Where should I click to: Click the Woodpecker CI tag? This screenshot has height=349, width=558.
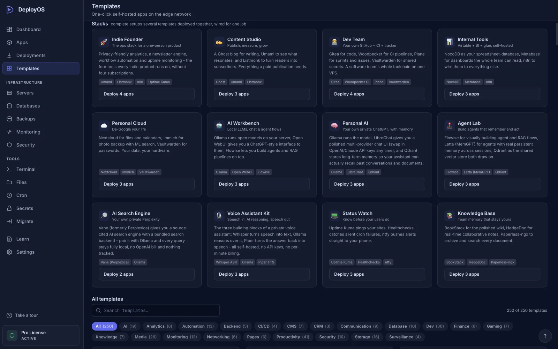point(357,82)
